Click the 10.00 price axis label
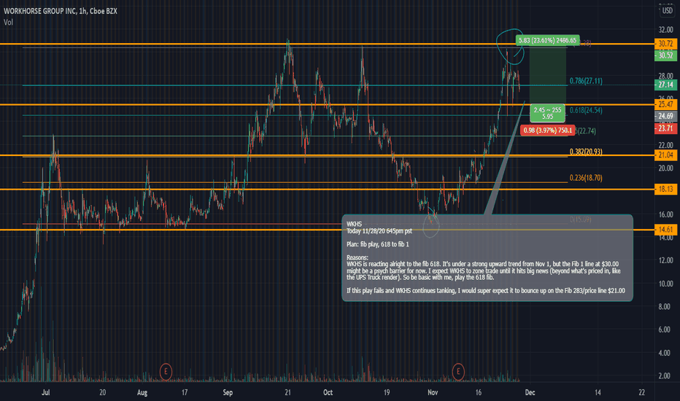This screenshot has width=680, height=401. (665, 284)
